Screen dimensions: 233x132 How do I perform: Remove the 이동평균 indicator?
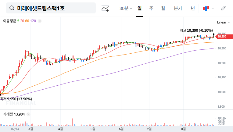tap(40, 21)
